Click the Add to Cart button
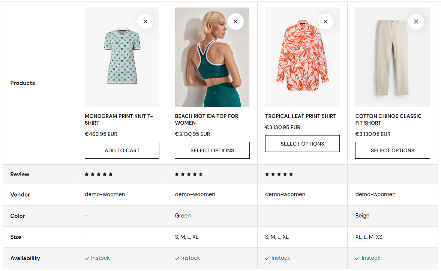 122,150
